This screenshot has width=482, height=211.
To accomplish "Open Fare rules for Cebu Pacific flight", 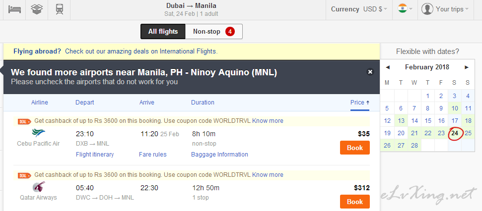I will pyautogui.click(x=152, y=155).
